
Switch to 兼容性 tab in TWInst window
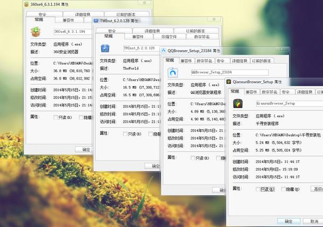(x=139, y=37)
